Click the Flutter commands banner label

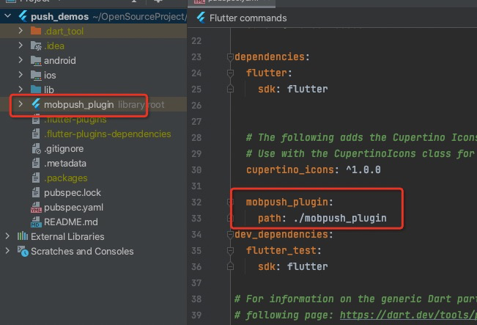click(248, 18)
